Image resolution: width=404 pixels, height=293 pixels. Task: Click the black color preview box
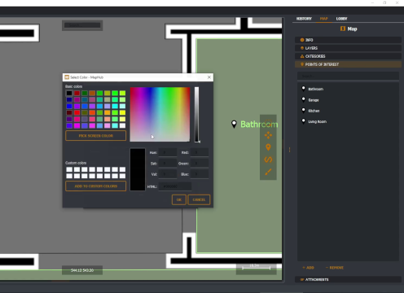pos(138,169)
